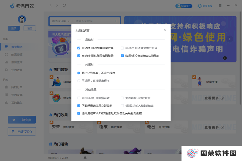This screenshot has width=242, height=161.
Task: Click the 登录 button
Action: click(x=14, y=28)
